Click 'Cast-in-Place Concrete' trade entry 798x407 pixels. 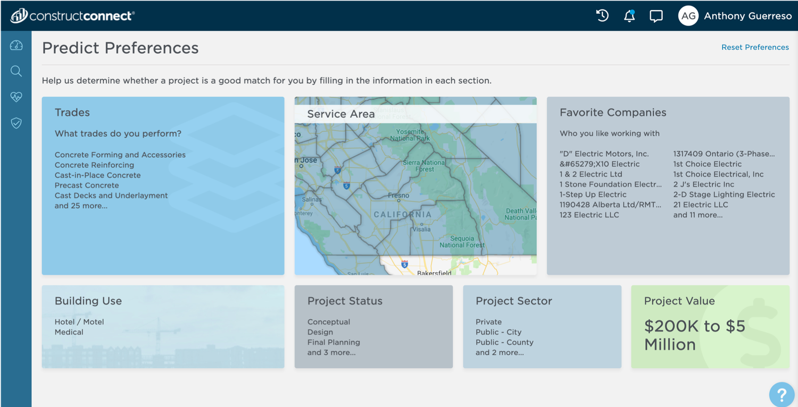point(97,175)
